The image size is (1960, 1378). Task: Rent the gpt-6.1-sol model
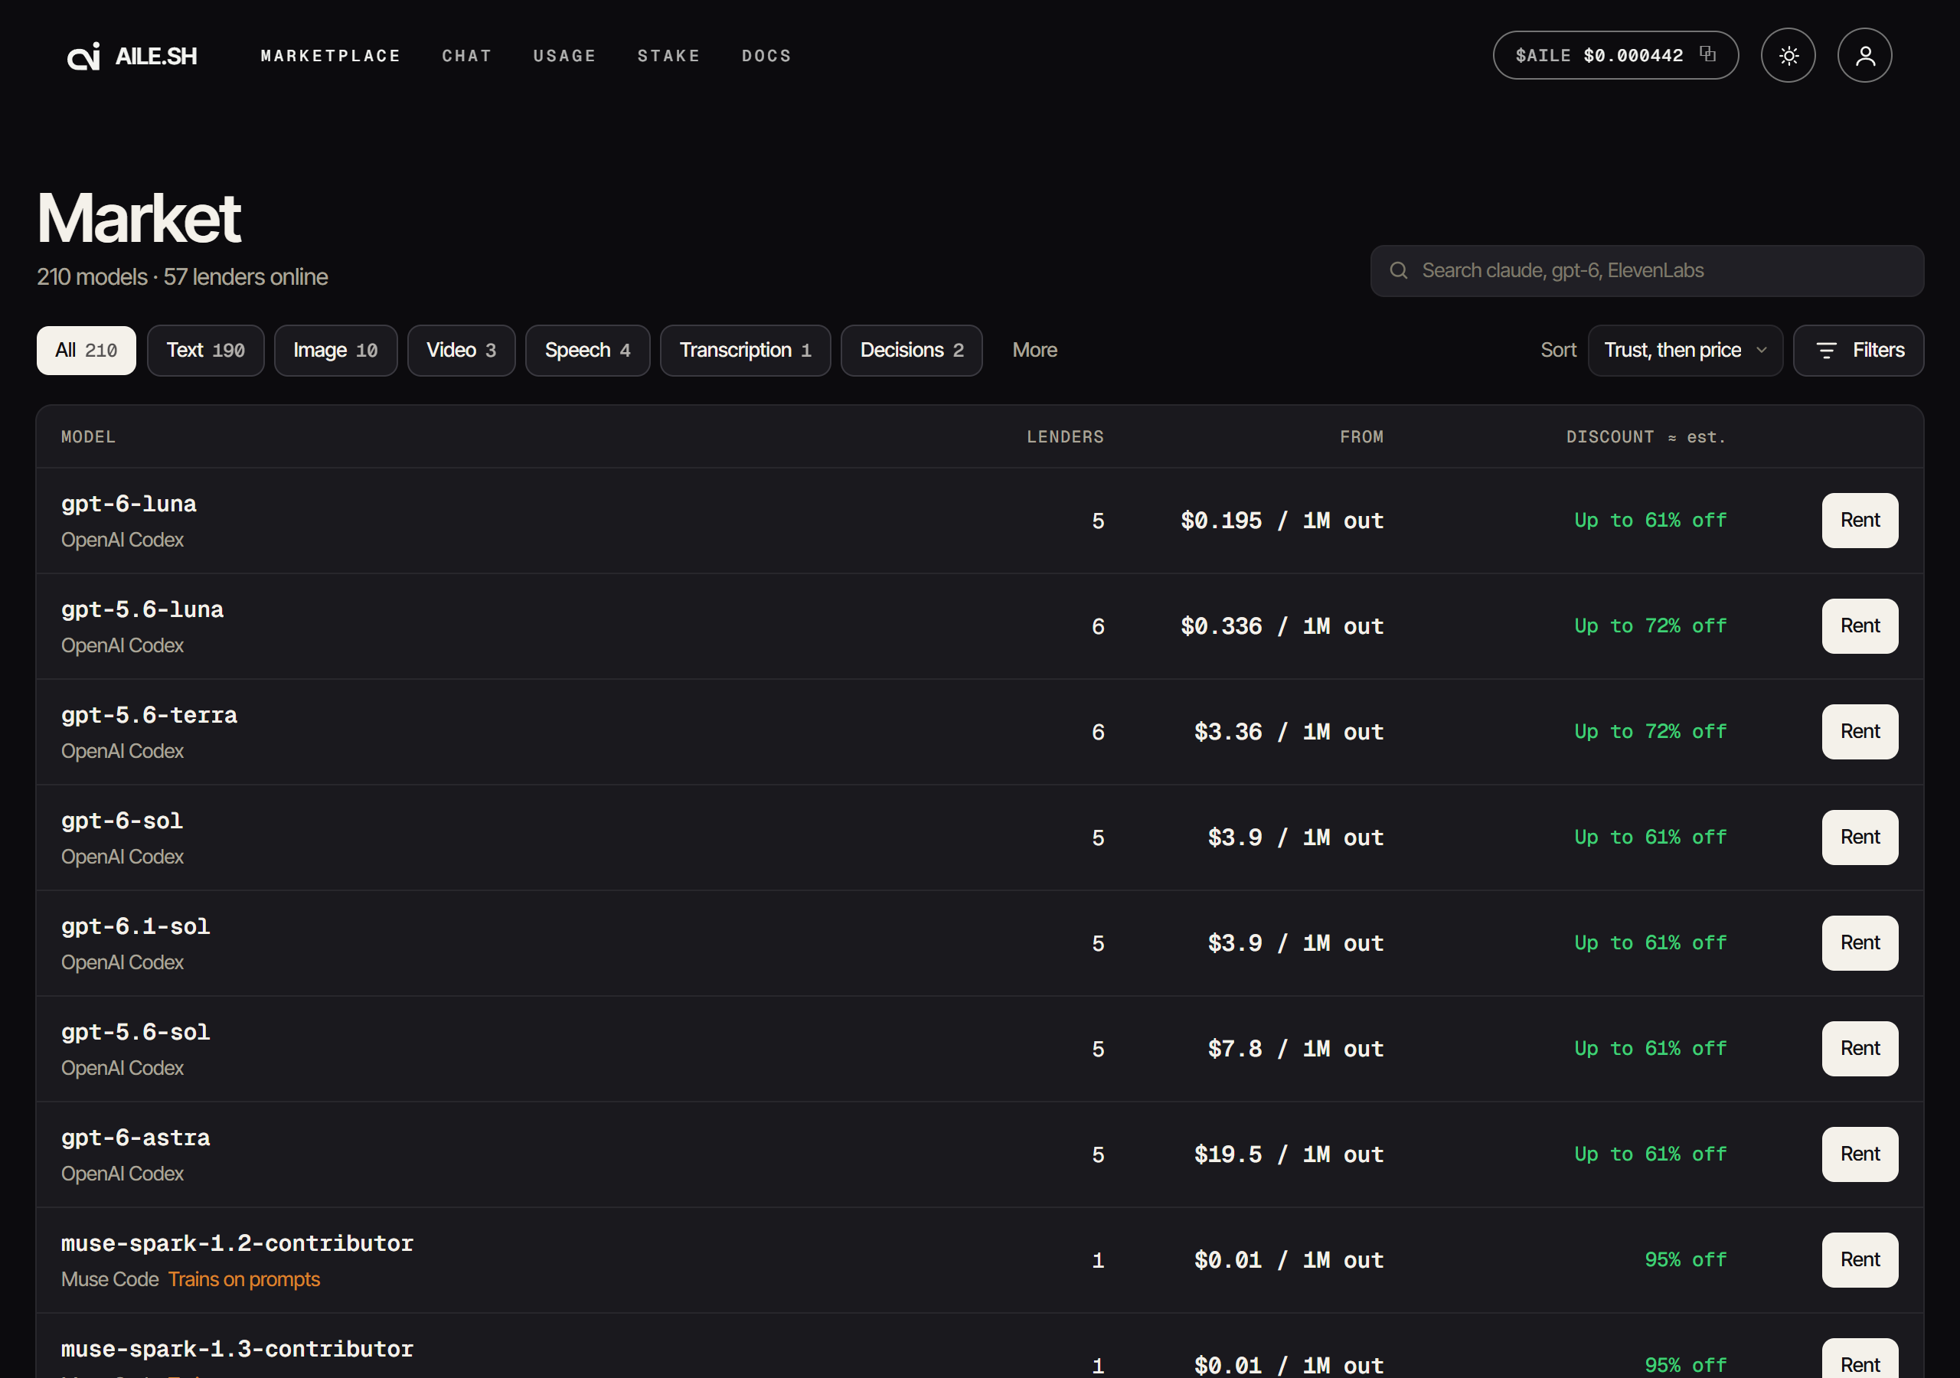1859,942
